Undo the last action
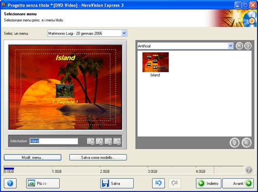The image size is (258, 192). tap(158, 183)
